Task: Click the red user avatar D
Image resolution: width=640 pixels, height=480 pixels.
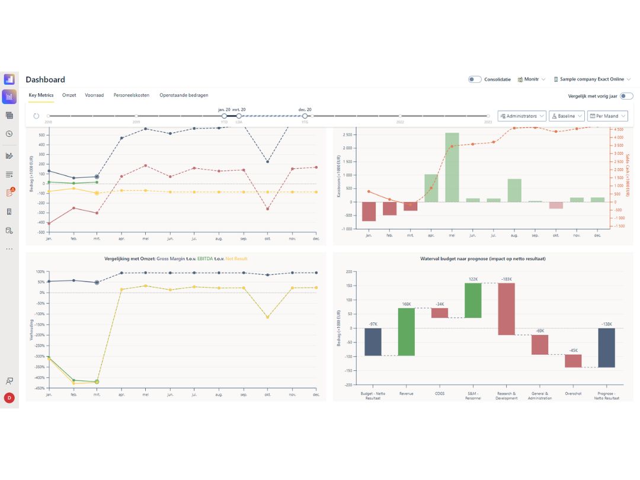Action: click(9, 398)
